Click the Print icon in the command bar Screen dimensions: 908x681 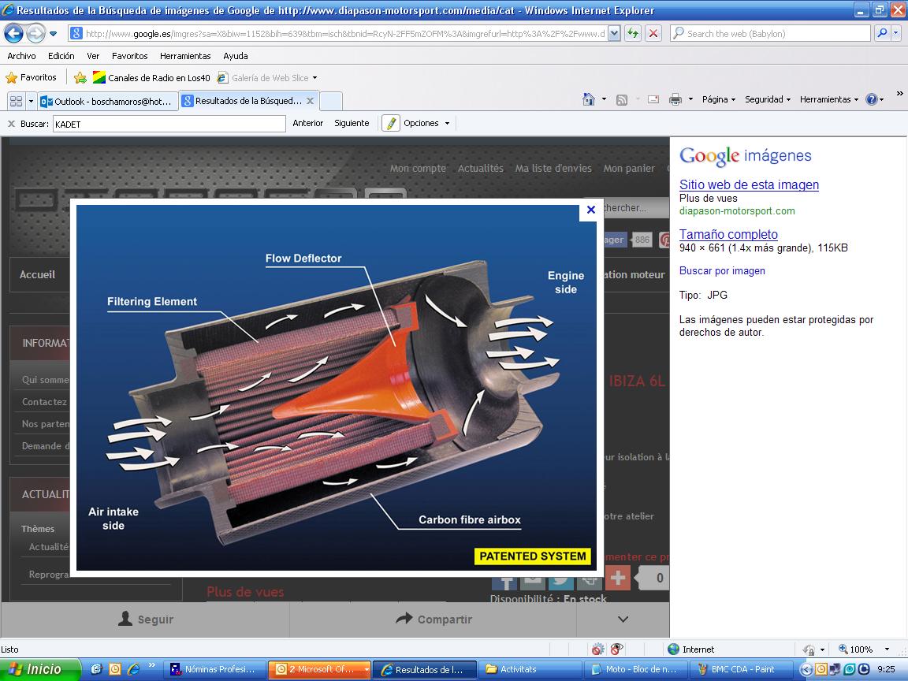675,99
